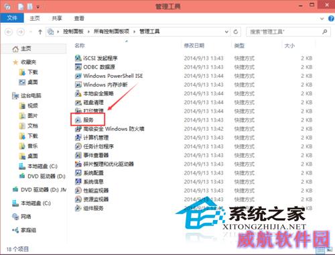Open the Help question mark icon
335x255 pixels.
click(331, 18)
